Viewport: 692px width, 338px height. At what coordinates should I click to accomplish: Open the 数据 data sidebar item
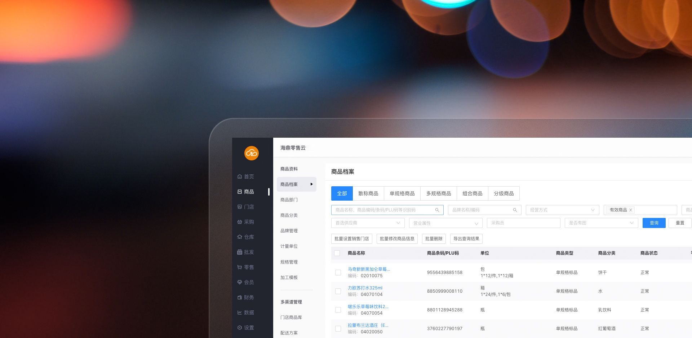point(246,312)
